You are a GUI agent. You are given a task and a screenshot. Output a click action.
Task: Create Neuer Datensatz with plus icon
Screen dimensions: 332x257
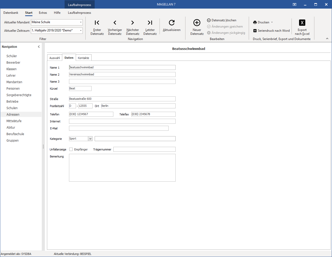pos(197,23)
